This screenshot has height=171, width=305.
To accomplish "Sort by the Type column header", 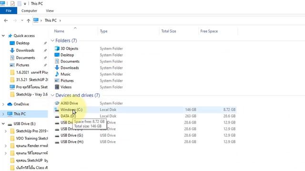I will click(x=104, y=31).
